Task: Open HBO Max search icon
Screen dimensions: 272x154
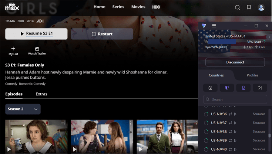Action: [x=237, y=7]
